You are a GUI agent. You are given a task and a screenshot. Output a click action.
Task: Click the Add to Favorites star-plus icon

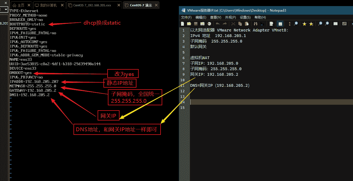pos(311,24)
